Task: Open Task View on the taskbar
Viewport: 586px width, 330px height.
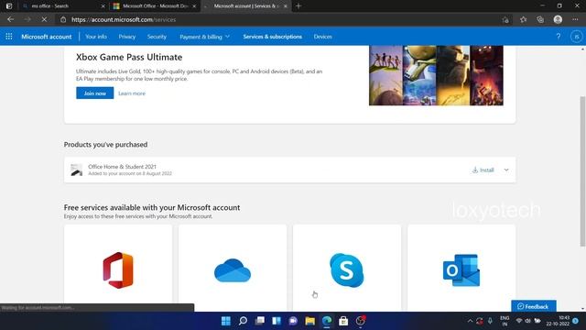Action: pos(259,321)
